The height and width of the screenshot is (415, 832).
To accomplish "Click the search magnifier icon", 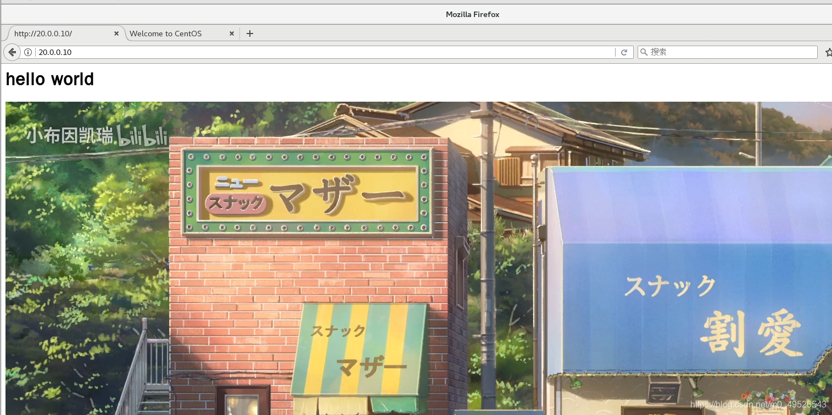I will pos(644,52).
